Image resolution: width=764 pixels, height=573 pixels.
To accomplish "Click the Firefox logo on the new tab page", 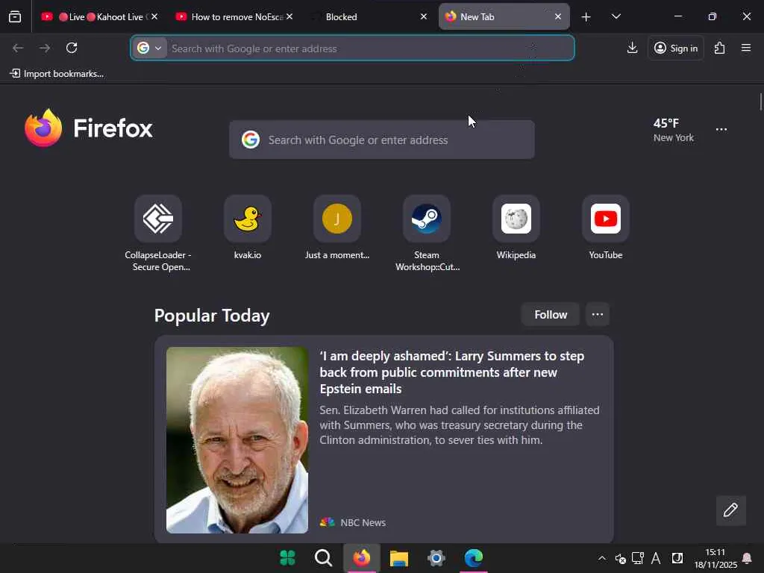I will coord(88,128).
